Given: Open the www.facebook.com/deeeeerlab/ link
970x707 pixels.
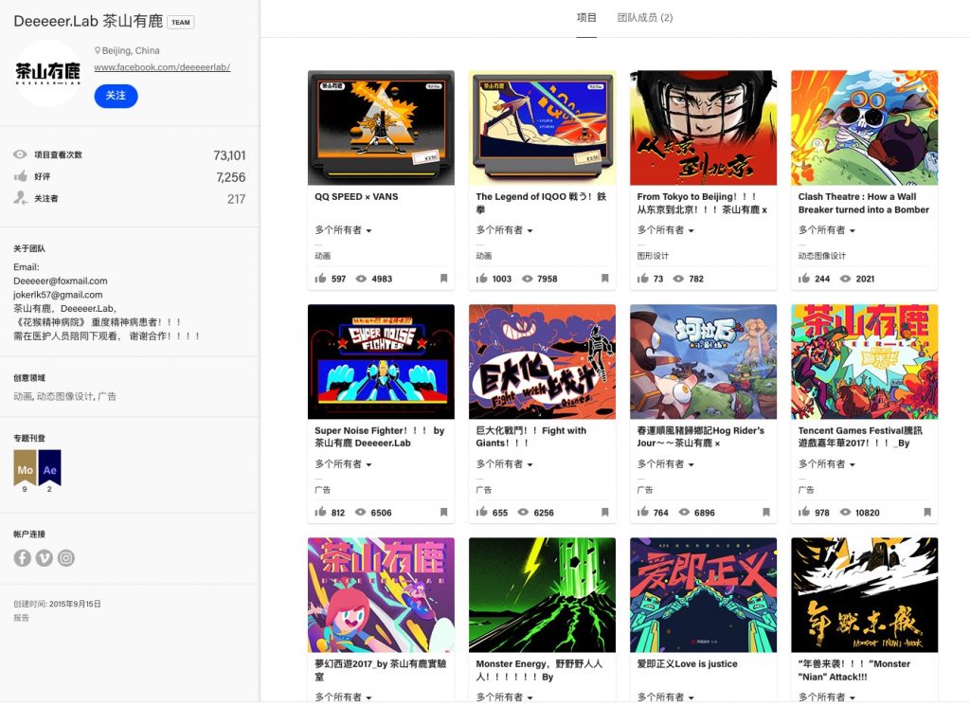Looking at the screenshot, I should (x=162, y=67).
